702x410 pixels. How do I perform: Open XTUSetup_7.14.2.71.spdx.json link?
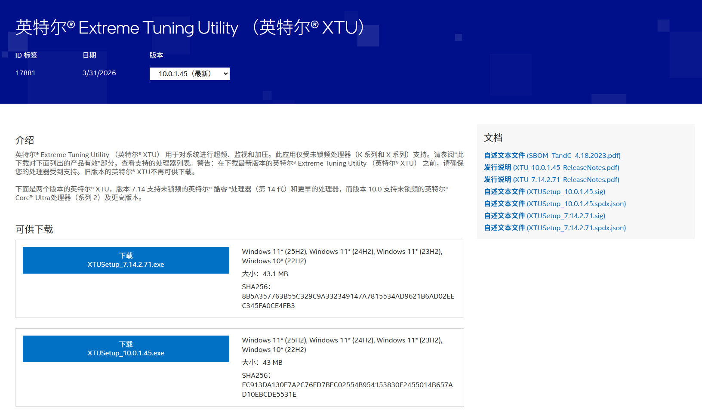(x=555, y=228)
